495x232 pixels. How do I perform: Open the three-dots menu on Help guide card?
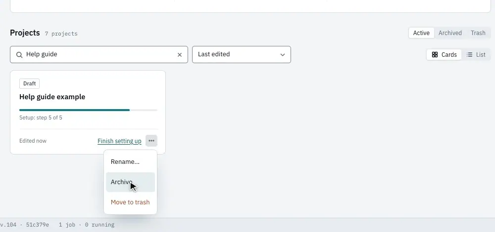click(x=151, y=141)
